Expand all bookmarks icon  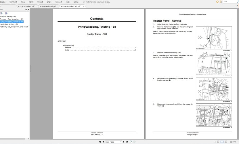point(2,13)
